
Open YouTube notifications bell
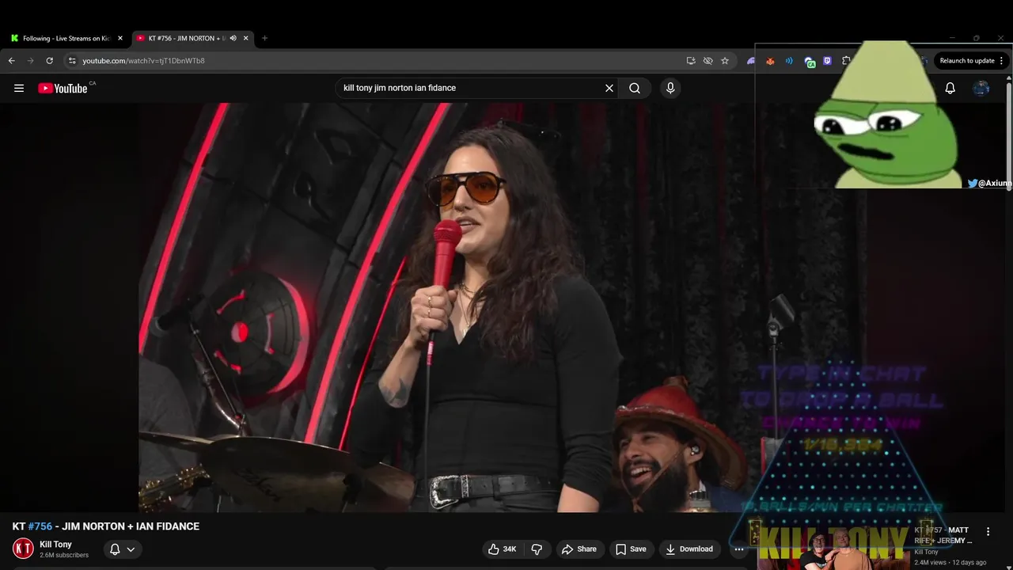pos(950,88)
